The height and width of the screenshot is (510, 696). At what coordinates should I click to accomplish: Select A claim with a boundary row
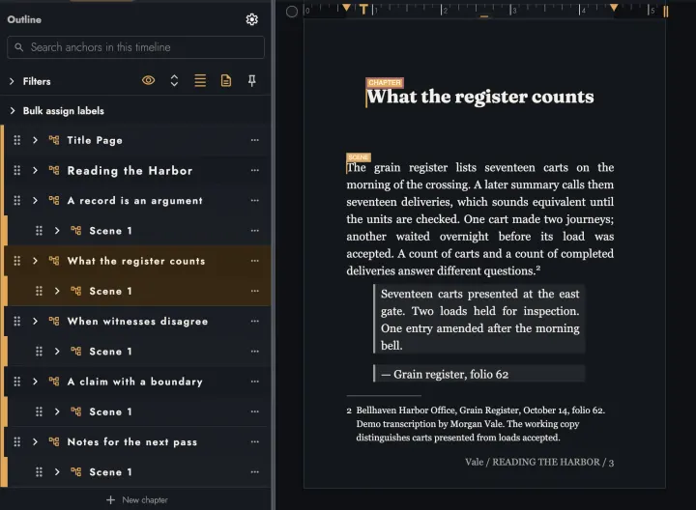click(137, 382)
